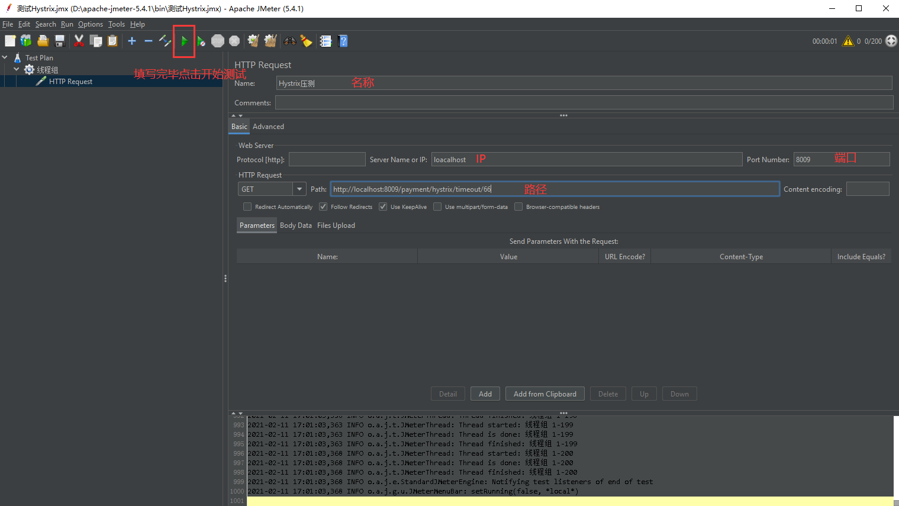Viewport: 899px width, 506px height.
Task: Click the Port Number field
Action: pyautogui.click(x=842, y=159)
